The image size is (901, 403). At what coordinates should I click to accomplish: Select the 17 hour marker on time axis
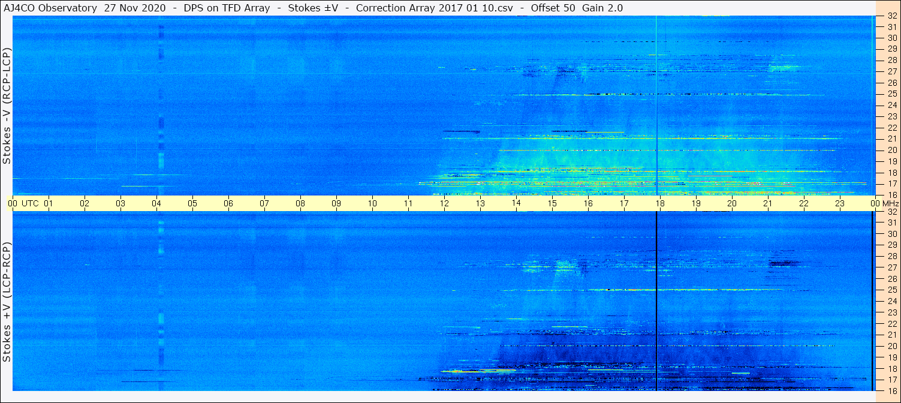tap(624, 203)
